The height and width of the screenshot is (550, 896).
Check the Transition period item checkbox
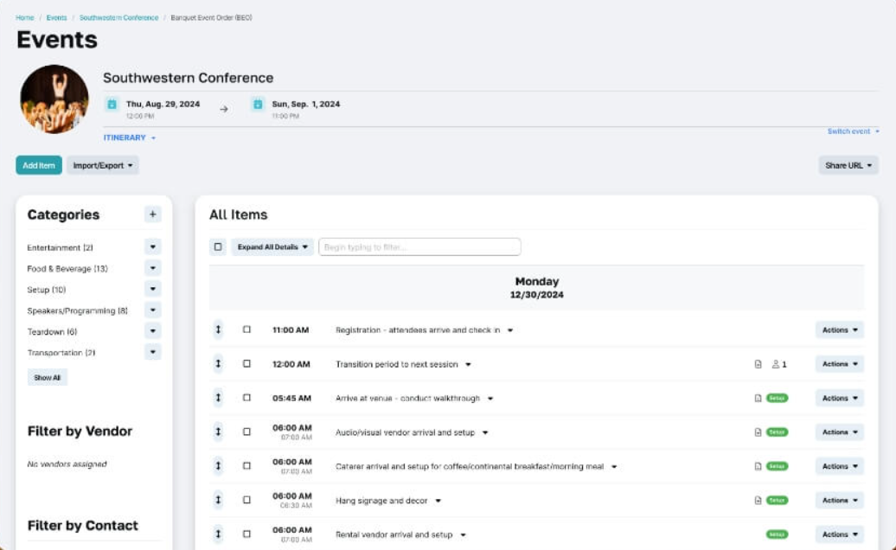246,364
